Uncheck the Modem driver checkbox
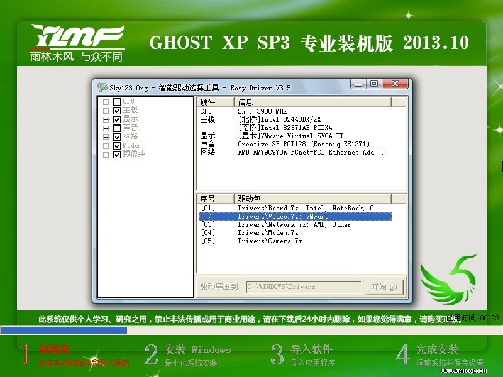The width and height of the screenshot is (503, 377). (117, 146)
